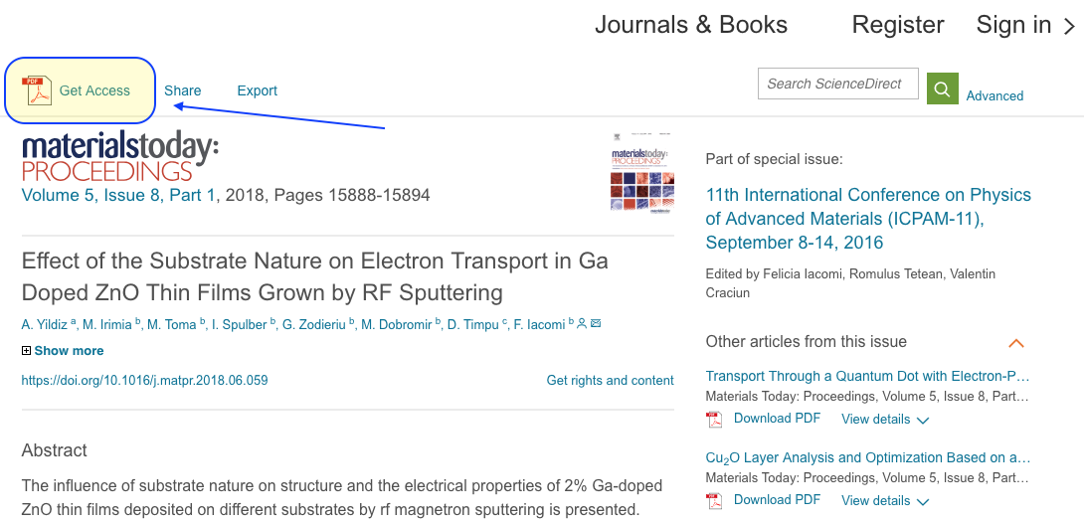1084x523 pixels.
Task: Open the Advanced search link
Action: pyautogui.click(x=994, y=96)
